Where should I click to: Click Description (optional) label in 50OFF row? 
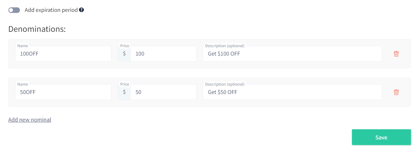point(225,85)
